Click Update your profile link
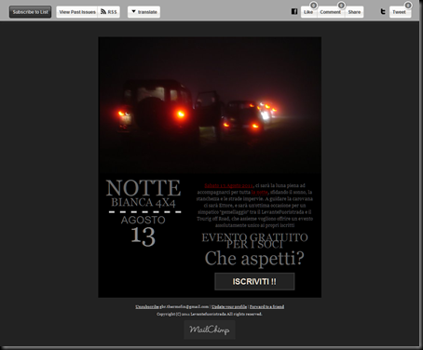The width and height of the screenshot is (423, 350). [x=229, y=307]
